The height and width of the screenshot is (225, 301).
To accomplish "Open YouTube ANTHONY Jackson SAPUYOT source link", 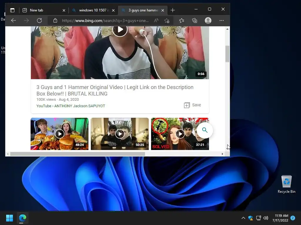I will pos(71,106).
